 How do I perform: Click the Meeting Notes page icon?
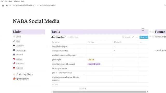point(14,74)
